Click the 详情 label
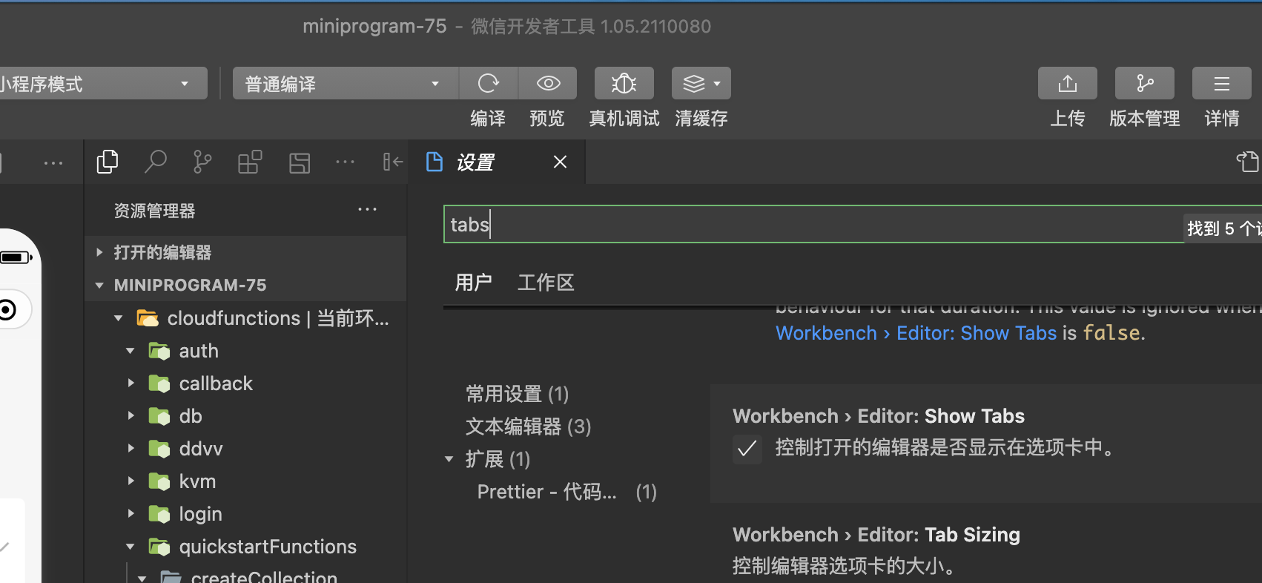Viewport: 1262px width, 583px height. click(1221, 119)
